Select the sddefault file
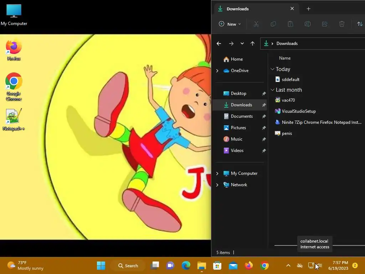The width and height of the screenshot is (365, 274). pos(287,80)
